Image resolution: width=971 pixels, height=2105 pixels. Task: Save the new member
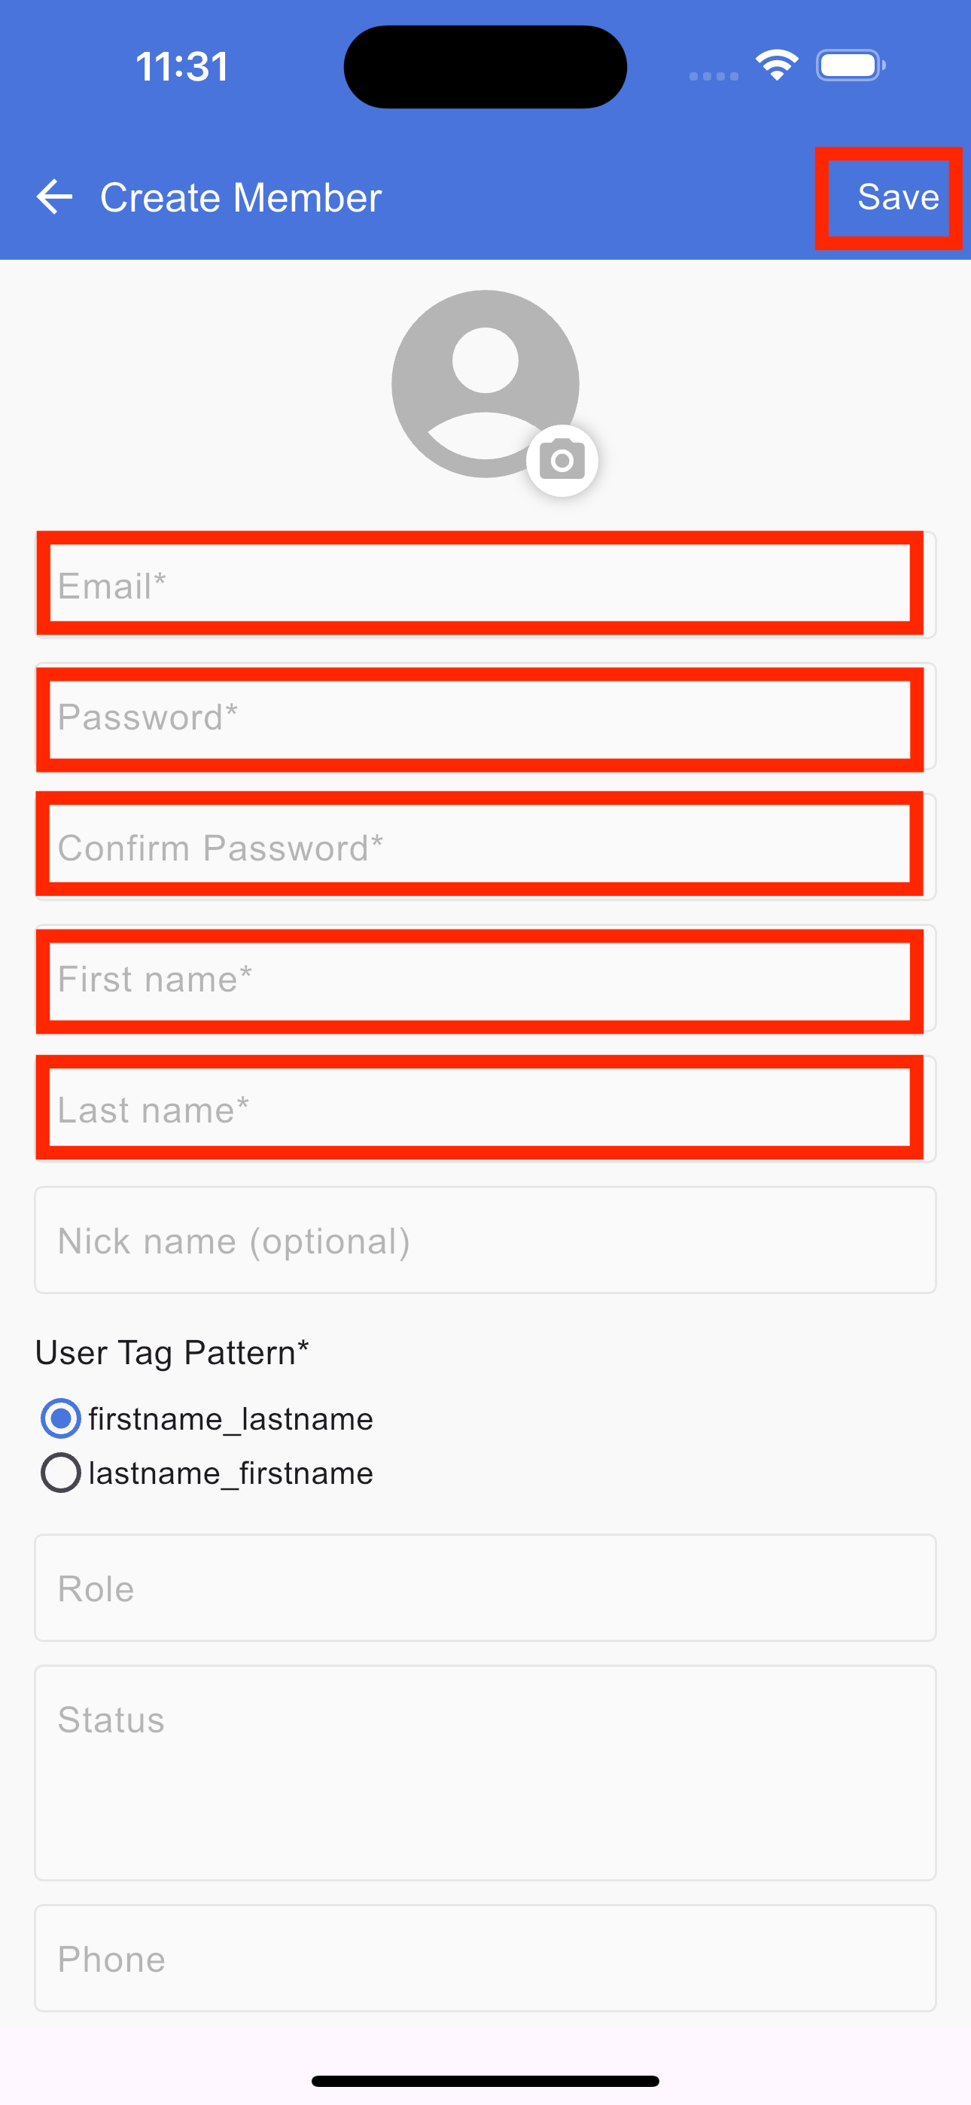[x=898, y=197]
